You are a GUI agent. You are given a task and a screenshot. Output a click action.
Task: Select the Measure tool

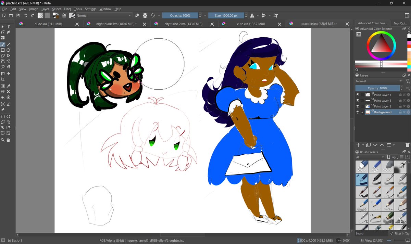9,104
